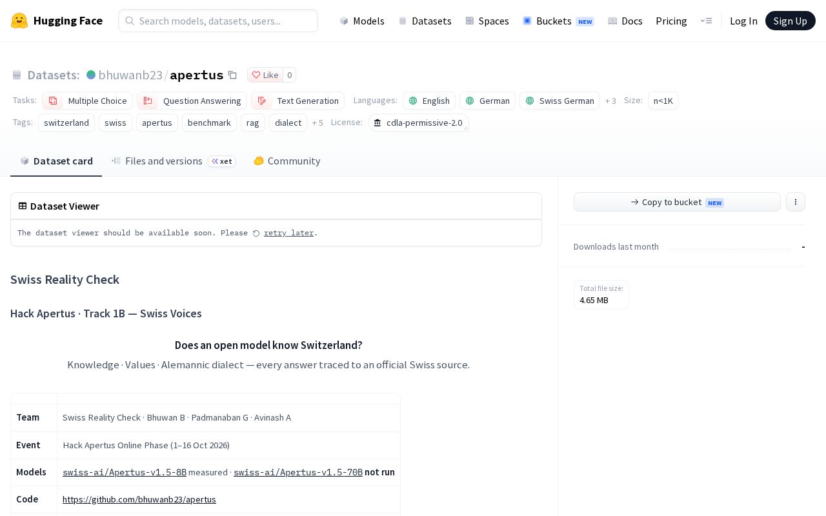Click the xet badge
The width and height of the screenshot is (826, 516).
(x=221, y=161)
